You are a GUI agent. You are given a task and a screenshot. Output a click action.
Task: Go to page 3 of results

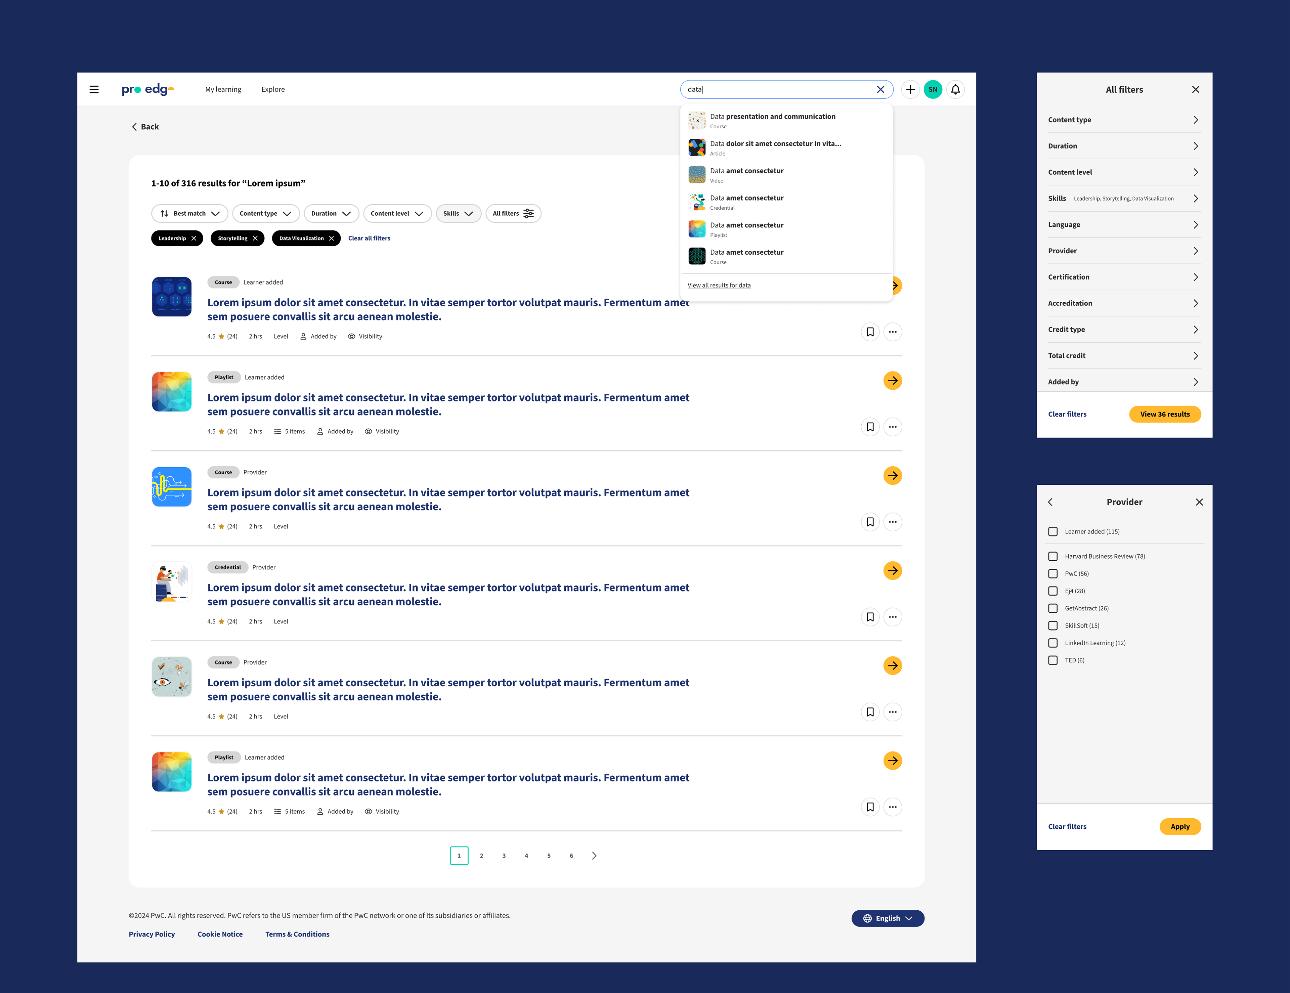coord(504,856)
